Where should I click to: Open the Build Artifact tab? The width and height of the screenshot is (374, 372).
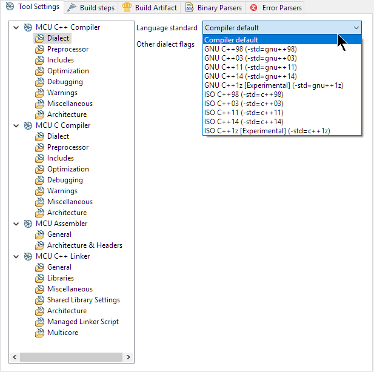pyautogui.click(x=150, y=8)
